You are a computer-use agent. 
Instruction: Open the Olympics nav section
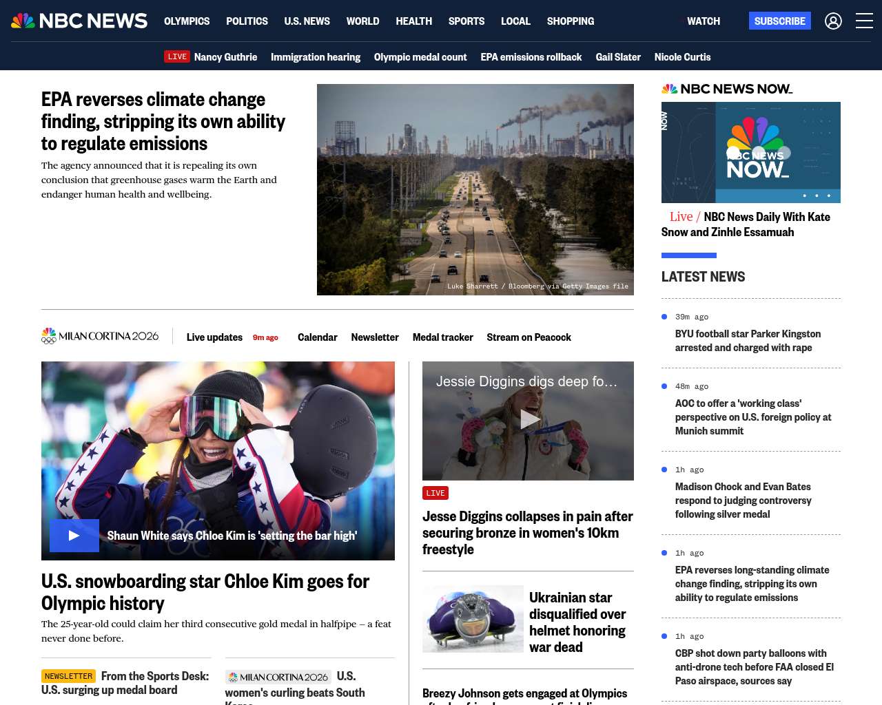click(187, 21)
